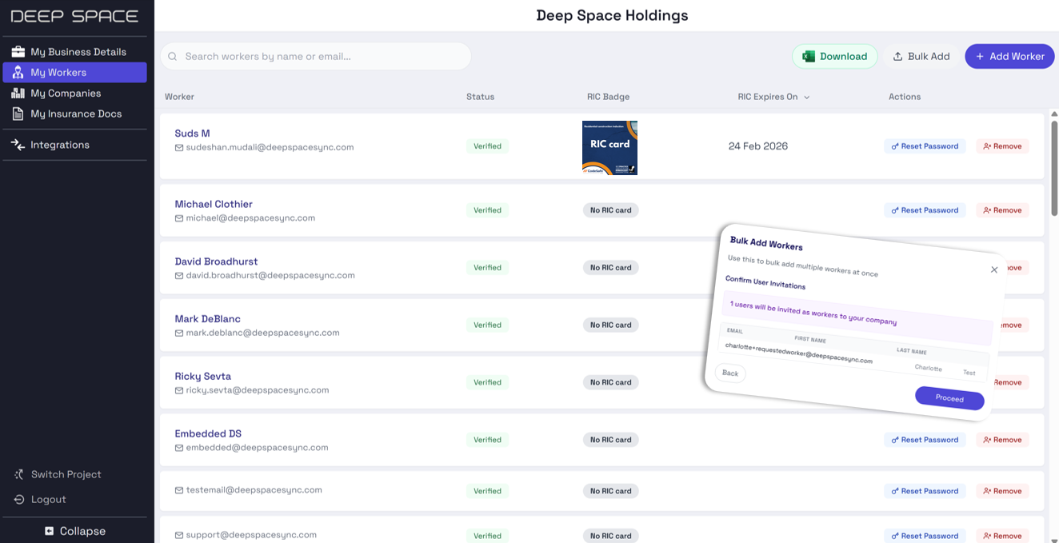The image size is (1059, 543).
Task: Click the Bulk Add button
Action: [x=921, y=57]
